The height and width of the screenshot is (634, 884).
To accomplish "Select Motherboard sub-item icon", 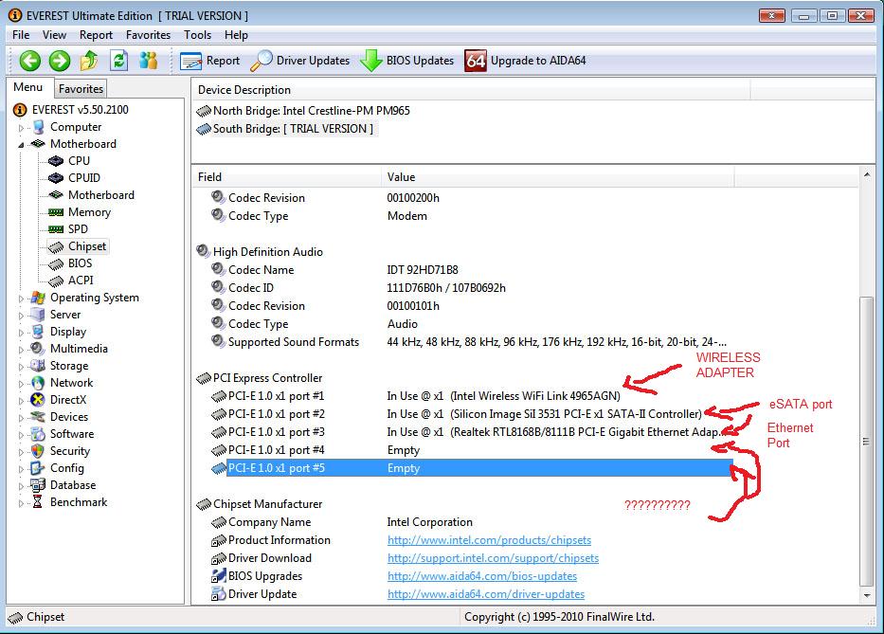I will click(x=56, y=195).
